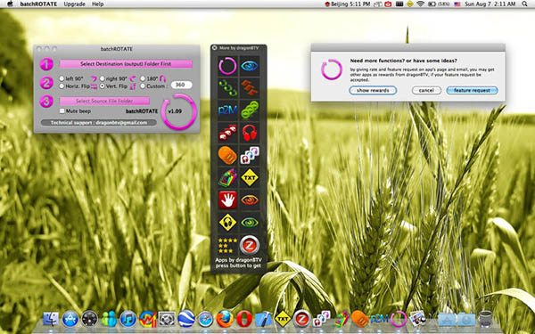Viewport: 535px width, 334px height.
Task: Open Xcode from the dock
Action: coord(263,320)
